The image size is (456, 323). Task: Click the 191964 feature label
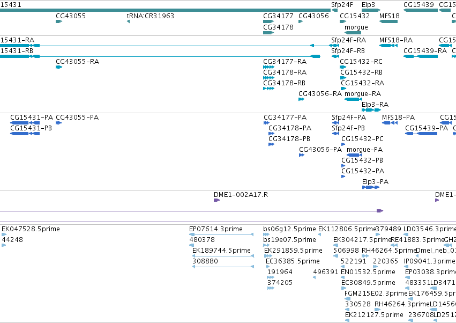coord(280,272)
